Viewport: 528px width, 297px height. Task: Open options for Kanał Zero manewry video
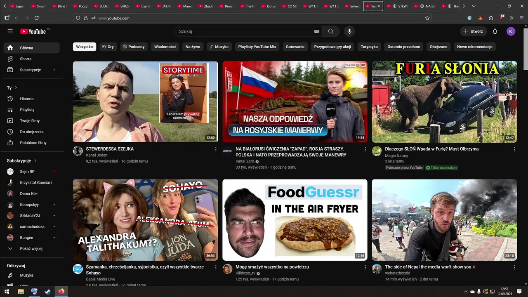(x=365, y=149)
